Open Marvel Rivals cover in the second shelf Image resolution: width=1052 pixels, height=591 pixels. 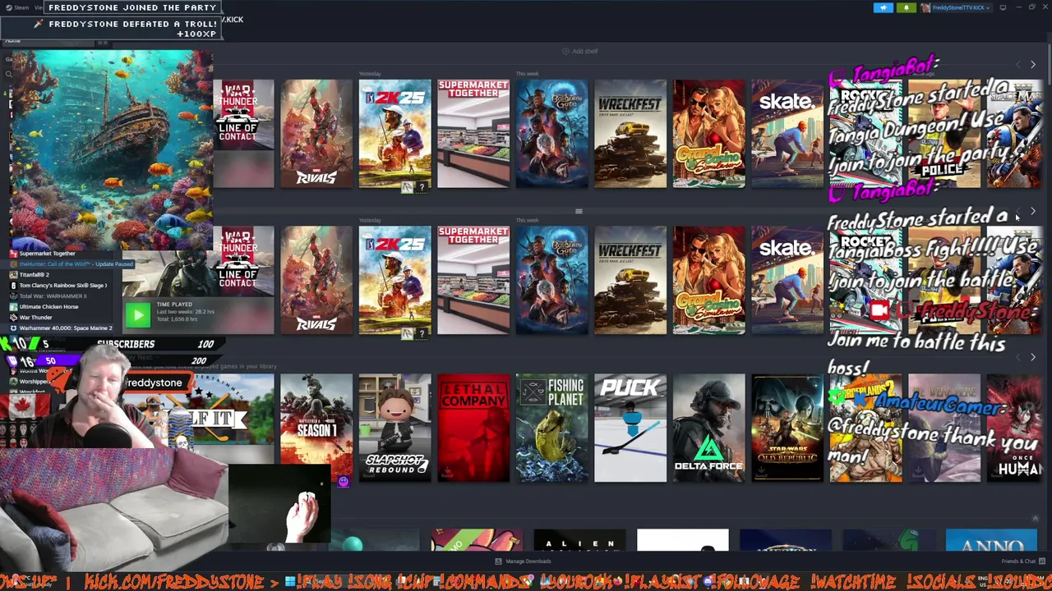coord(316,281)
